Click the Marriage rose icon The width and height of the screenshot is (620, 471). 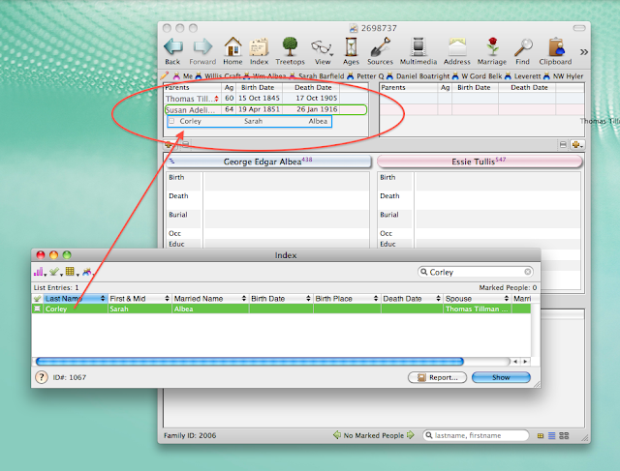coord(491,49)
